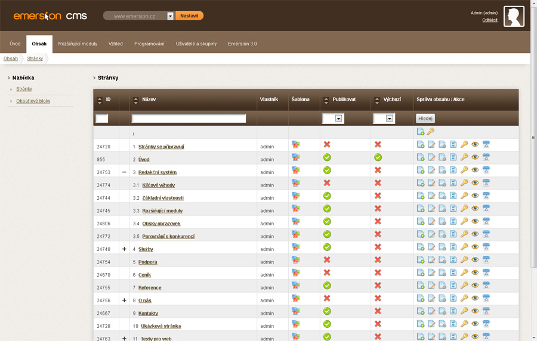Toggle default page checkmark for Úvod
537x341 pixels.
pyautogui.click(x=378, y=158)
